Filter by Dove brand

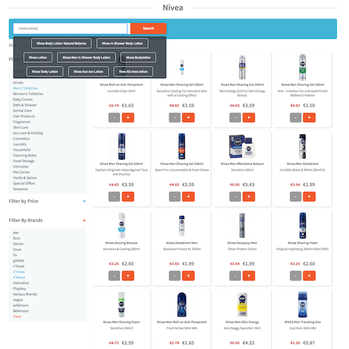click(17, 249)
